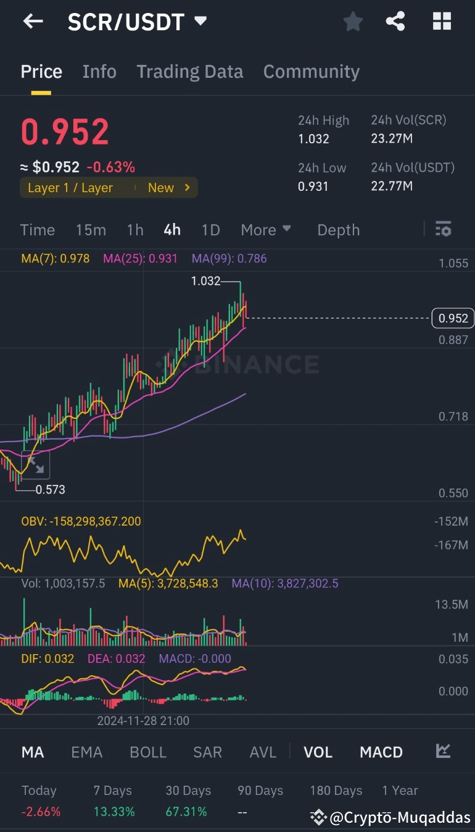Favorite SCR/USDT using the star icon

[x=353, y=21]
